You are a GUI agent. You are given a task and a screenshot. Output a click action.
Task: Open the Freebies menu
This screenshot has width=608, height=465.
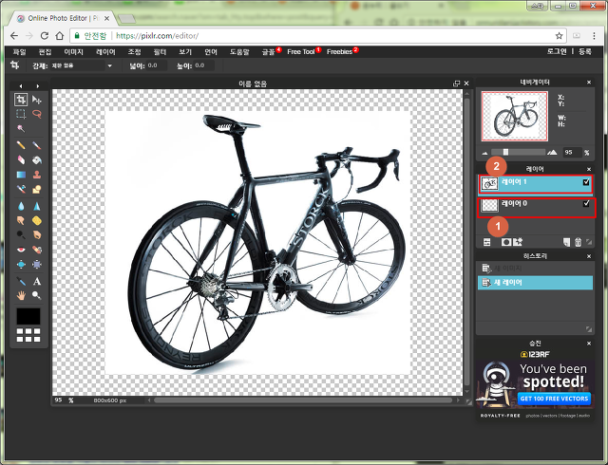point(339,52)
